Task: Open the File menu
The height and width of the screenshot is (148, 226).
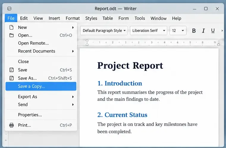Action: [11, 18]
